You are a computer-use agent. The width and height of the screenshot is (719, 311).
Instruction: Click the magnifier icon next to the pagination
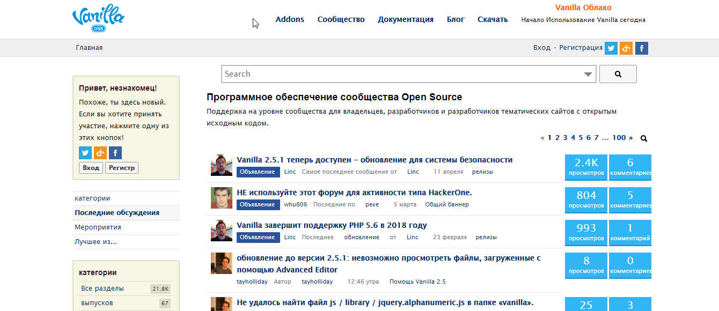(643, 138)
